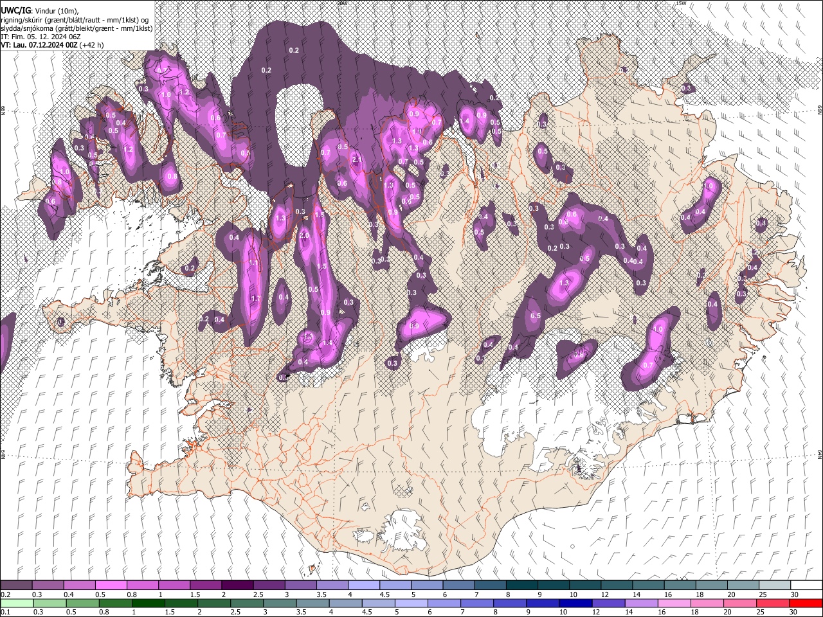The width and height of the screenshot is (823, 617).
Task: Click the '64N' latitude label on right edge
Action: point(819,454)
